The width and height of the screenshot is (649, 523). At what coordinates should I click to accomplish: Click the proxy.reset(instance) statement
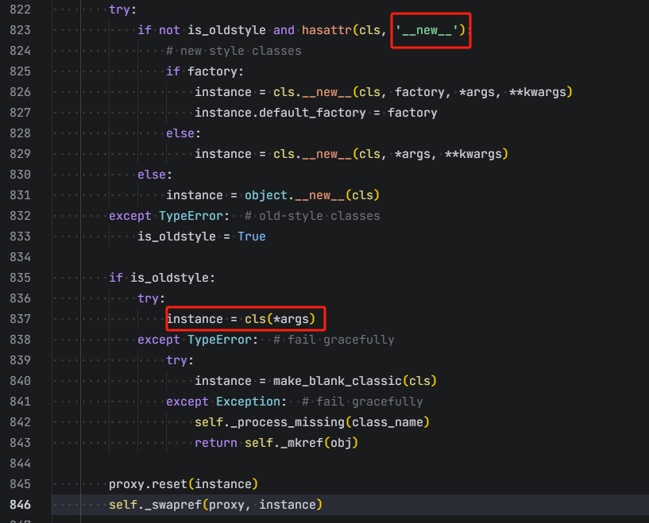coord(184,484)
